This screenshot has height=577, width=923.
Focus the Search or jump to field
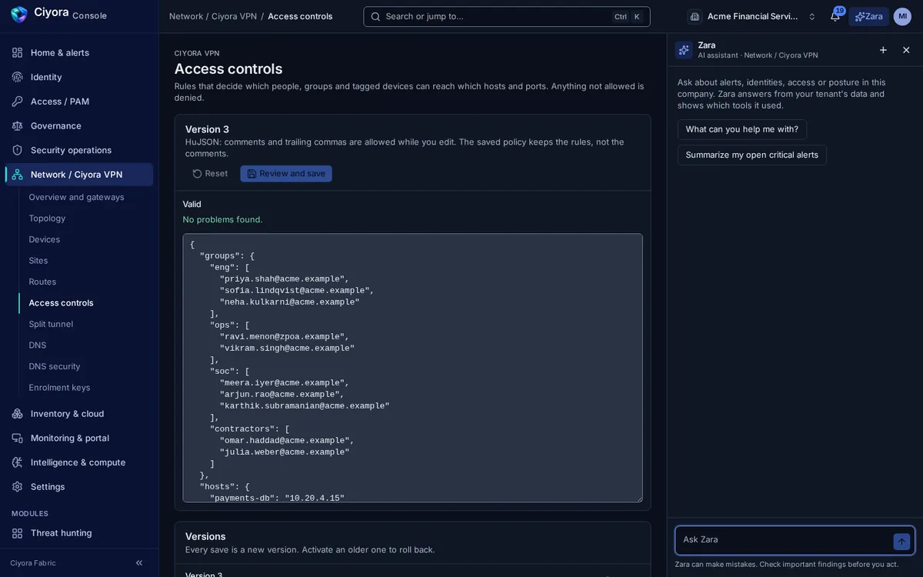507,16
